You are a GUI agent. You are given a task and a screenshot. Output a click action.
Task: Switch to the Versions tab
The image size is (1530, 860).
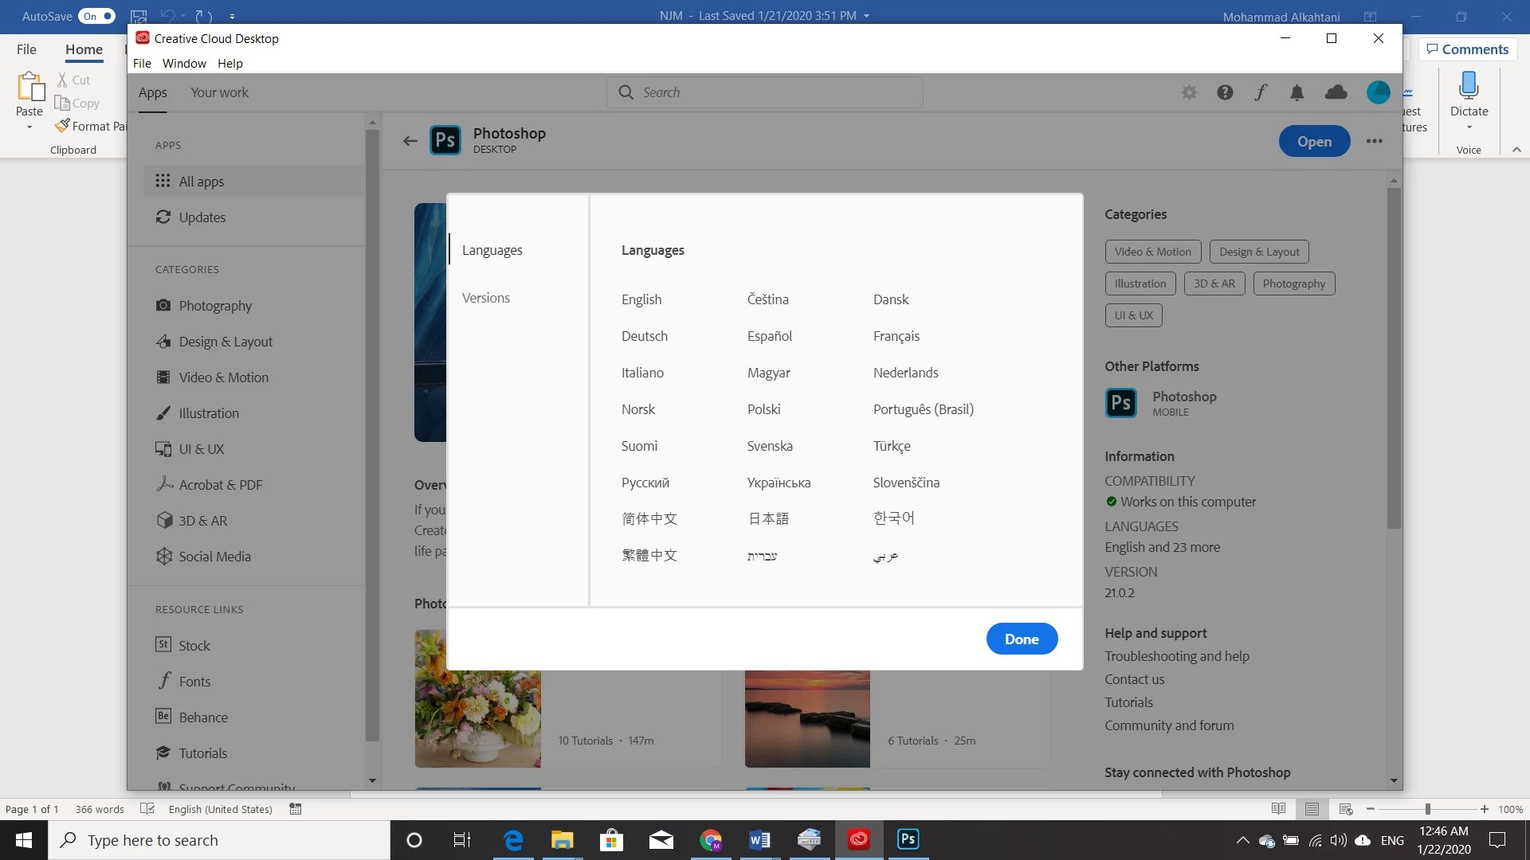pyautogui.click(x=486, y=298)
